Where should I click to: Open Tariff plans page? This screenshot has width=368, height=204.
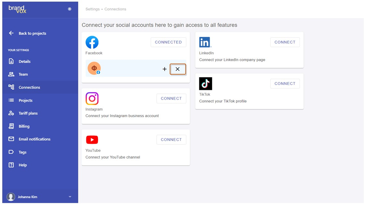coord(28,113)
